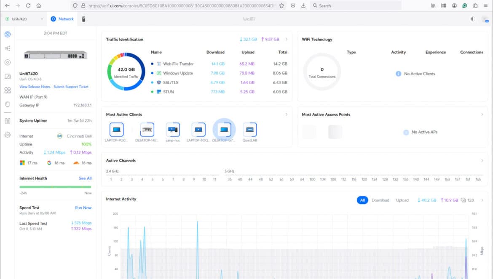Image resolution: width=493 pixels, height=279 pixels.
Task: Open the browser home page icon
Action: coord(38,5)
